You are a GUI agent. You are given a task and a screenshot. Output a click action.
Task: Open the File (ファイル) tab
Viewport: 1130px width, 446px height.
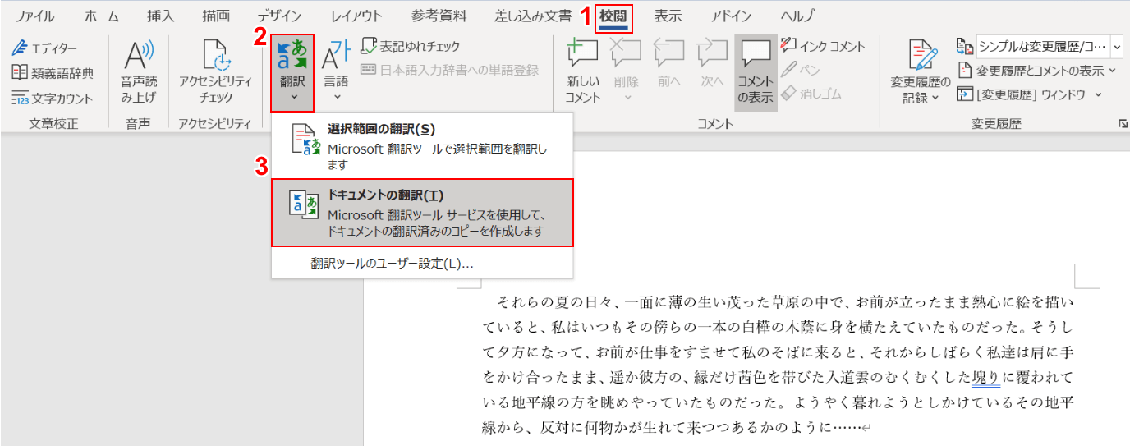35,16
